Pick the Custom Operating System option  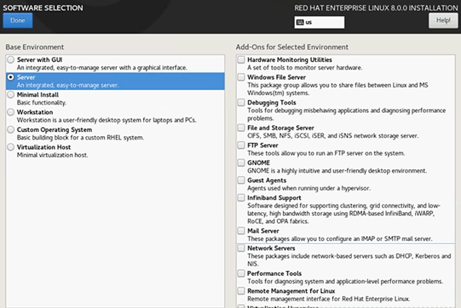[x=11, y=130]
